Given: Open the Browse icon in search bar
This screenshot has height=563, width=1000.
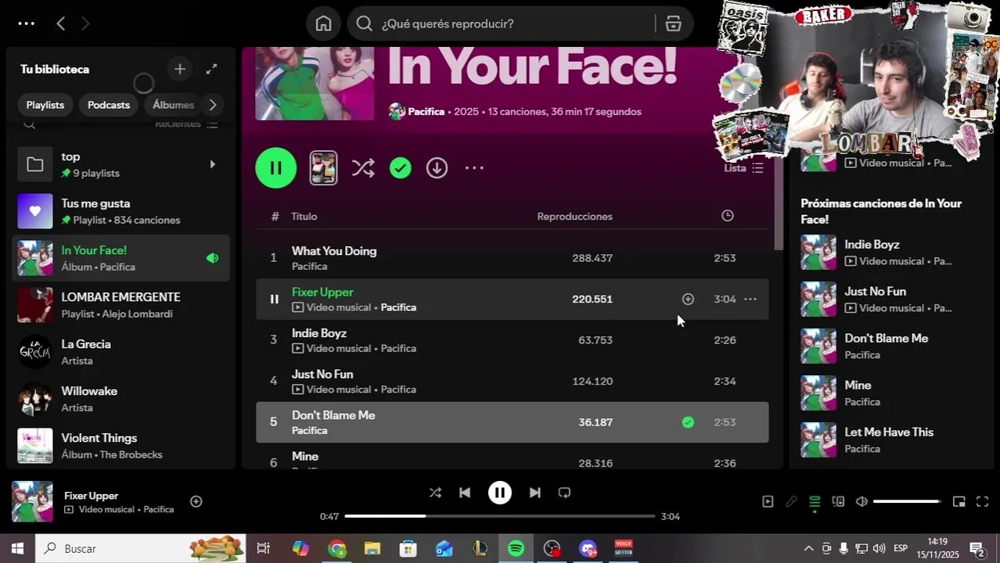Looking at the screenshot, I should [x=674, y=23].
